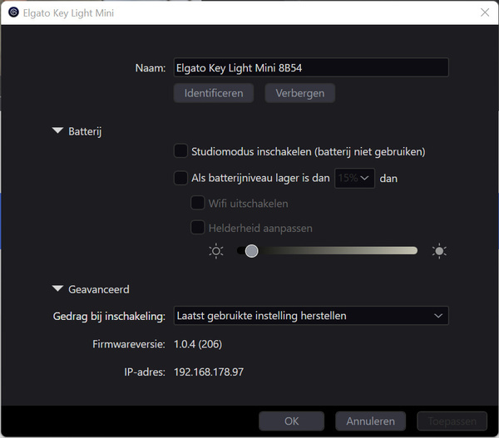Click the 'Elgato Key Light Mini' window title
The image size is (499, 438).
click(68, 13)
